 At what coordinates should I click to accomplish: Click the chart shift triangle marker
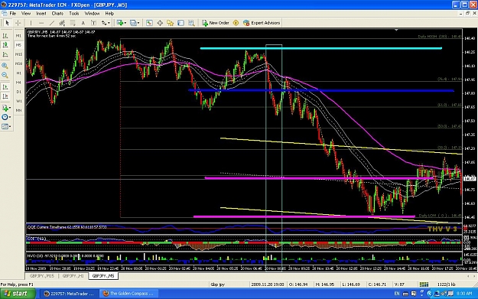[396, 30]
